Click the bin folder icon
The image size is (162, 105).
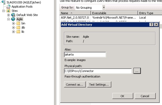[x=18, y=23]
